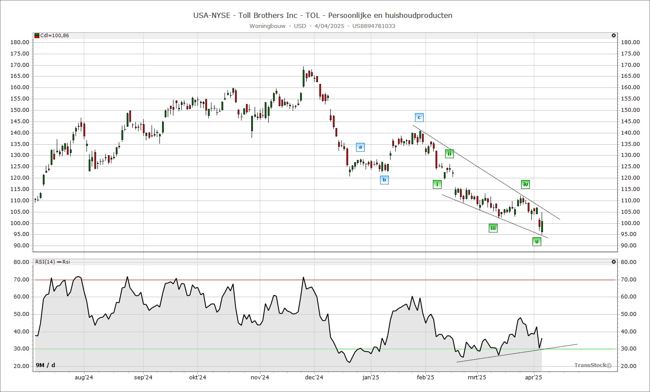Click 'feb'25' on the time axis
This screenshot has width=650, height=392.
425,377
